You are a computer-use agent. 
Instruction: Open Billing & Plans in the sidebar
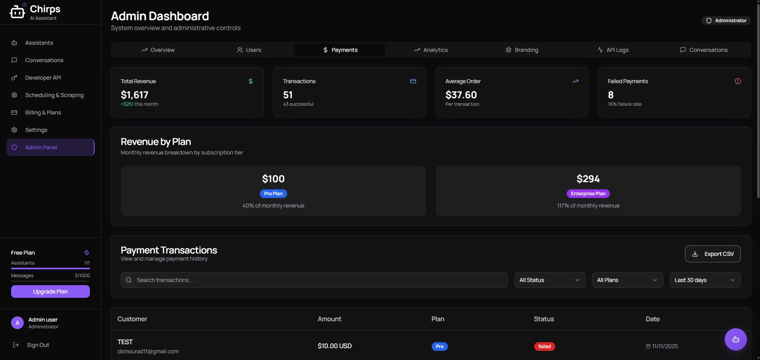(43, 112)
